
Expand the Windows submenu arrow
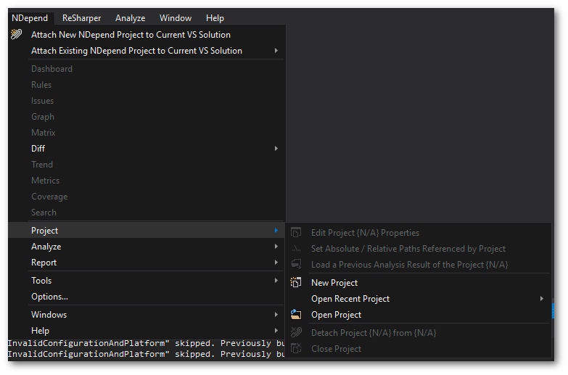point(276,315)
